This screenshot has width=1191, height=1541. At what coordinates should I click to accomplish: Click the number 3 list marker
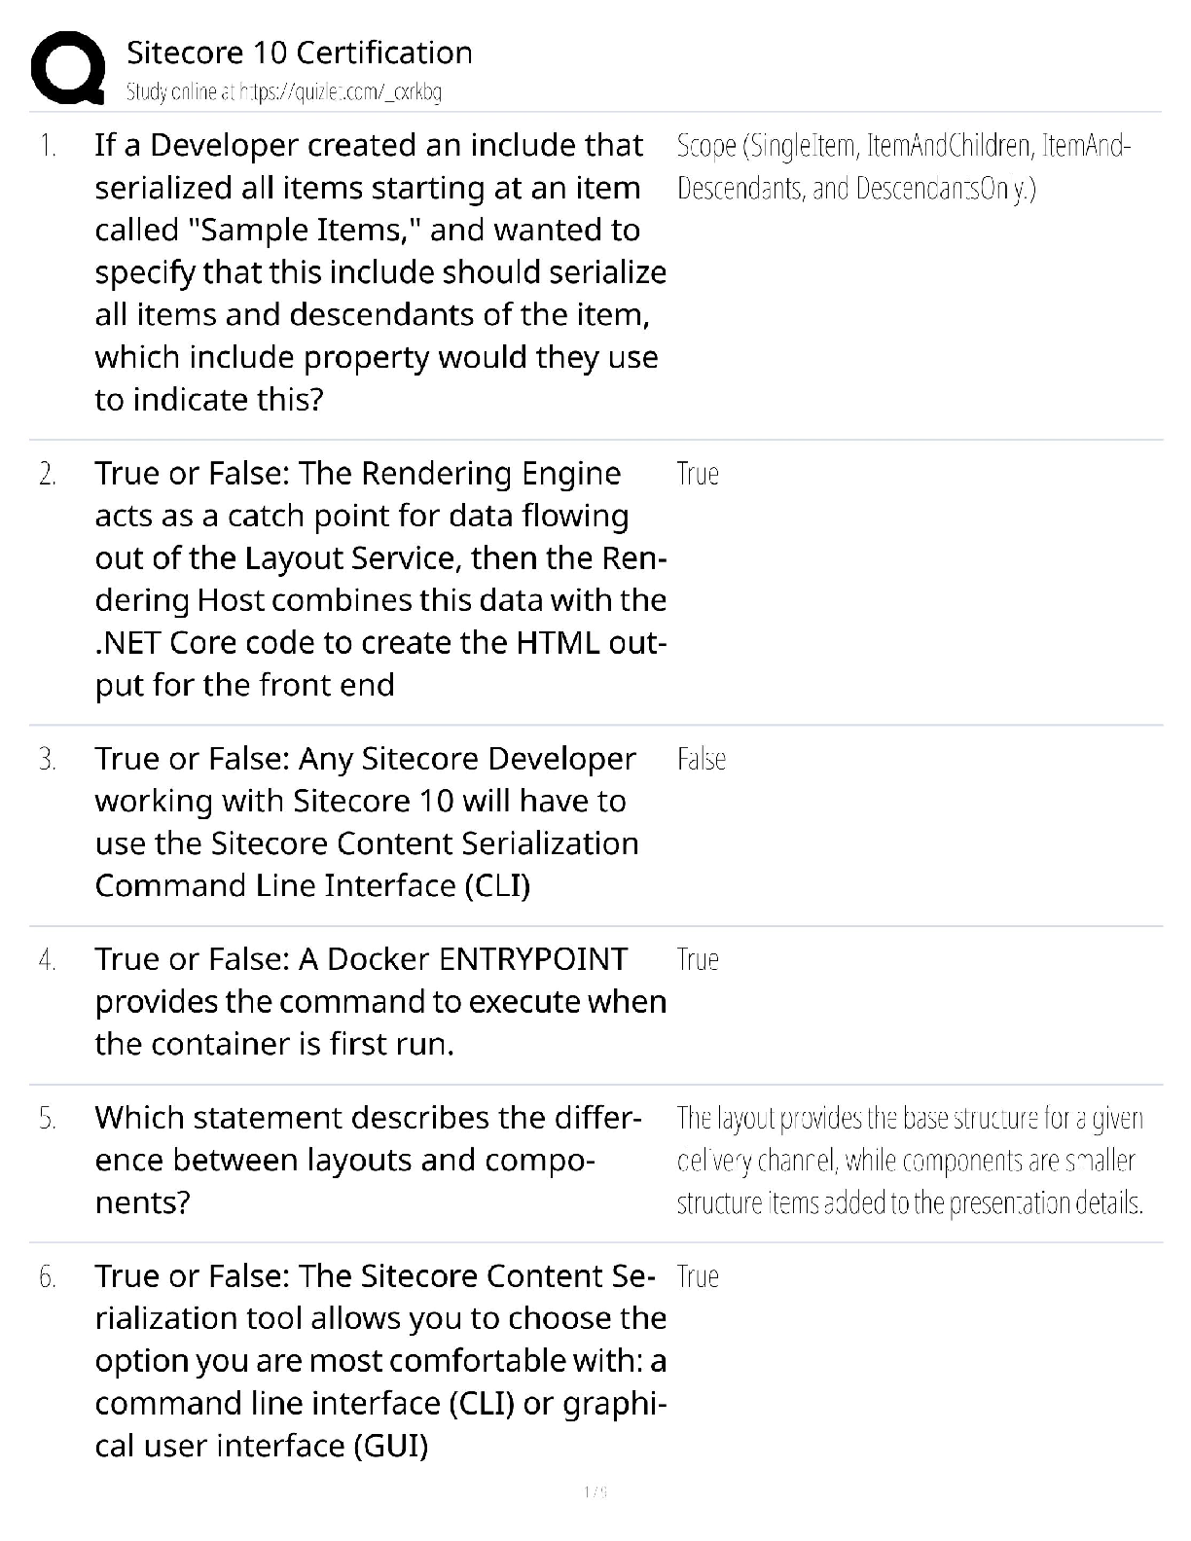[x=47, y=760]
